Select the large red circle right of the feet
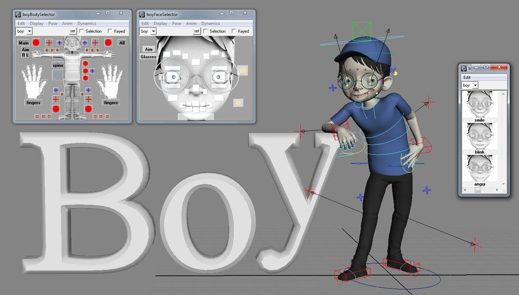Viewport: 519px width, 295px height. tap(88, 108)
